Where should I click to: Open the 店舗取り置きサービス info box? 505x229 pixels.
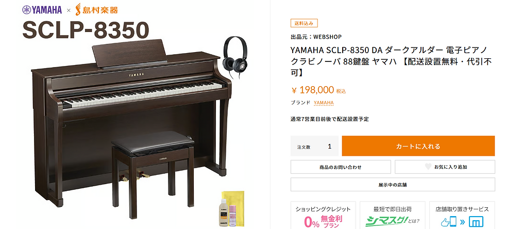point(462,215)
